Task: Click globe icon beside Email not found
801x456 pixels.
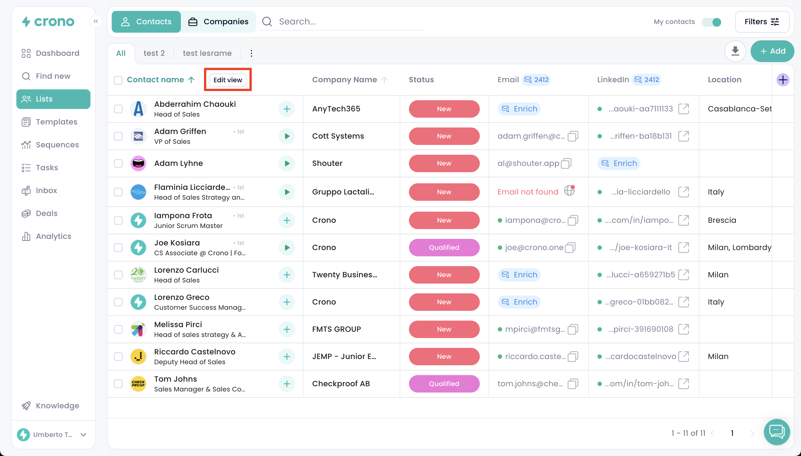Action: tap(569, 190)
